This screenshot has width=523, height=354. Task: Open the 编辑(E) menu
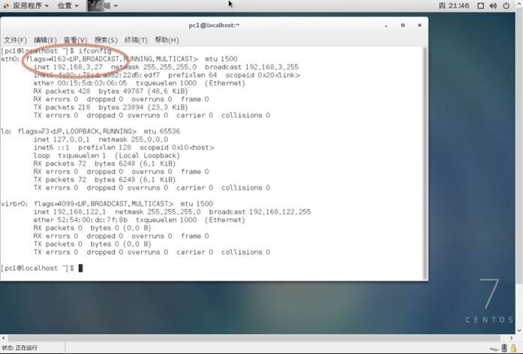(x=45, y=40)
